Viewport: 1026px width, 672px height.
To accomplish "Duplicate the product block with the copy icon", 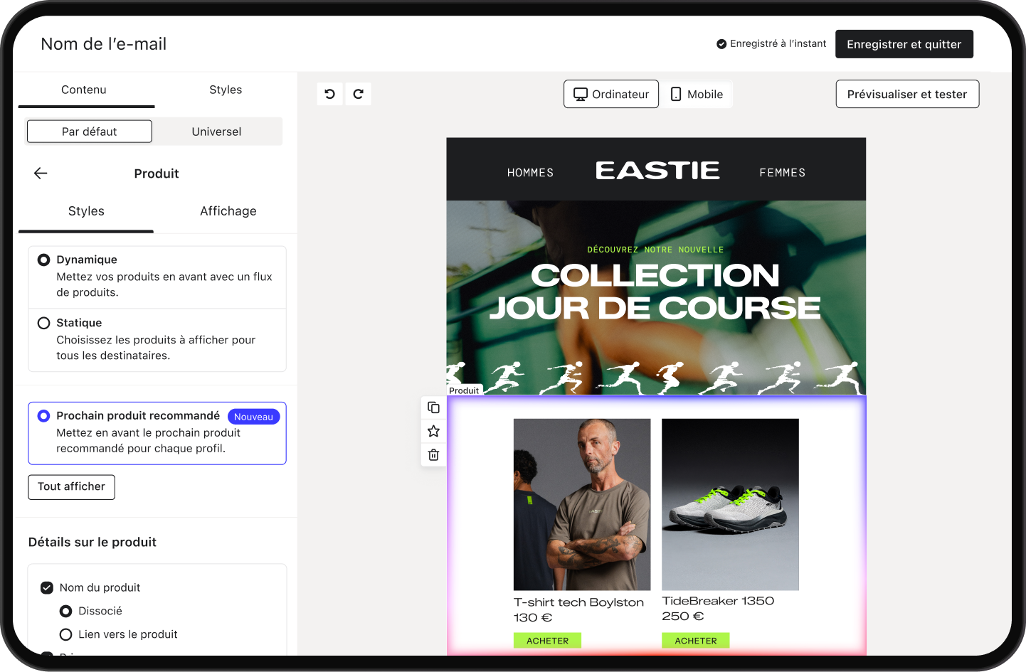I will pos(433,407).
